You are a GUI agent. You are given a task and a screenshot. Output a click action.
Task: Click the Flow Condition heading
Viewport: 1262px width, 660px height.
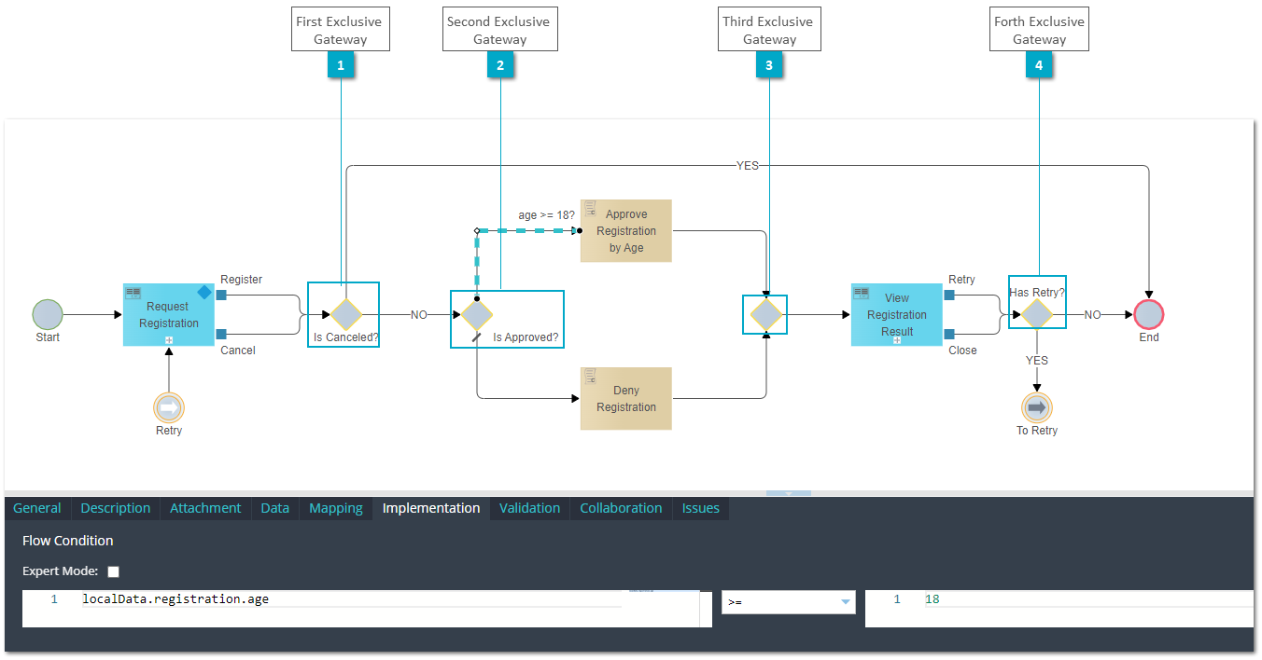coord(68,541)
